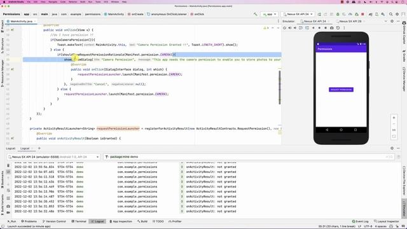Click emulator volume up icon

click(x=290, y=28)
